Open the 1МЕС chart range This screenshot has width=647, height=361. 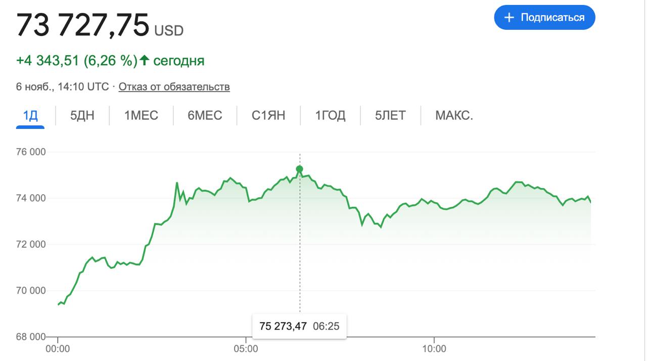(x=141, y=115)
